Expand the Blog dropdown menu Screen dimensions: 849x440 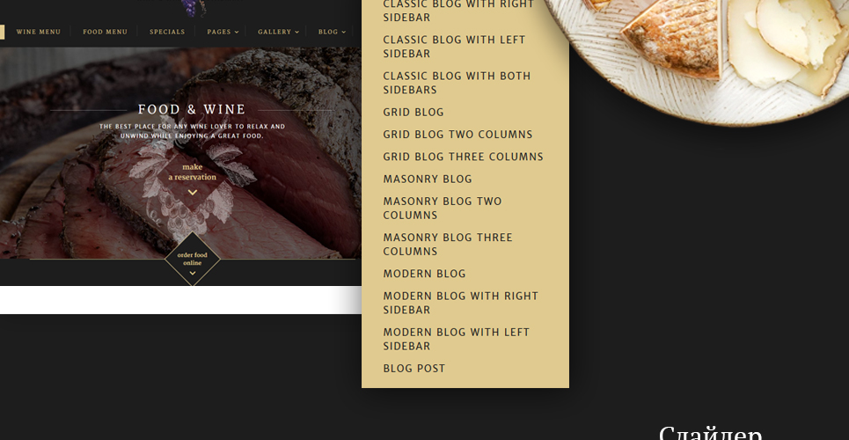click(x=332, y=32)
